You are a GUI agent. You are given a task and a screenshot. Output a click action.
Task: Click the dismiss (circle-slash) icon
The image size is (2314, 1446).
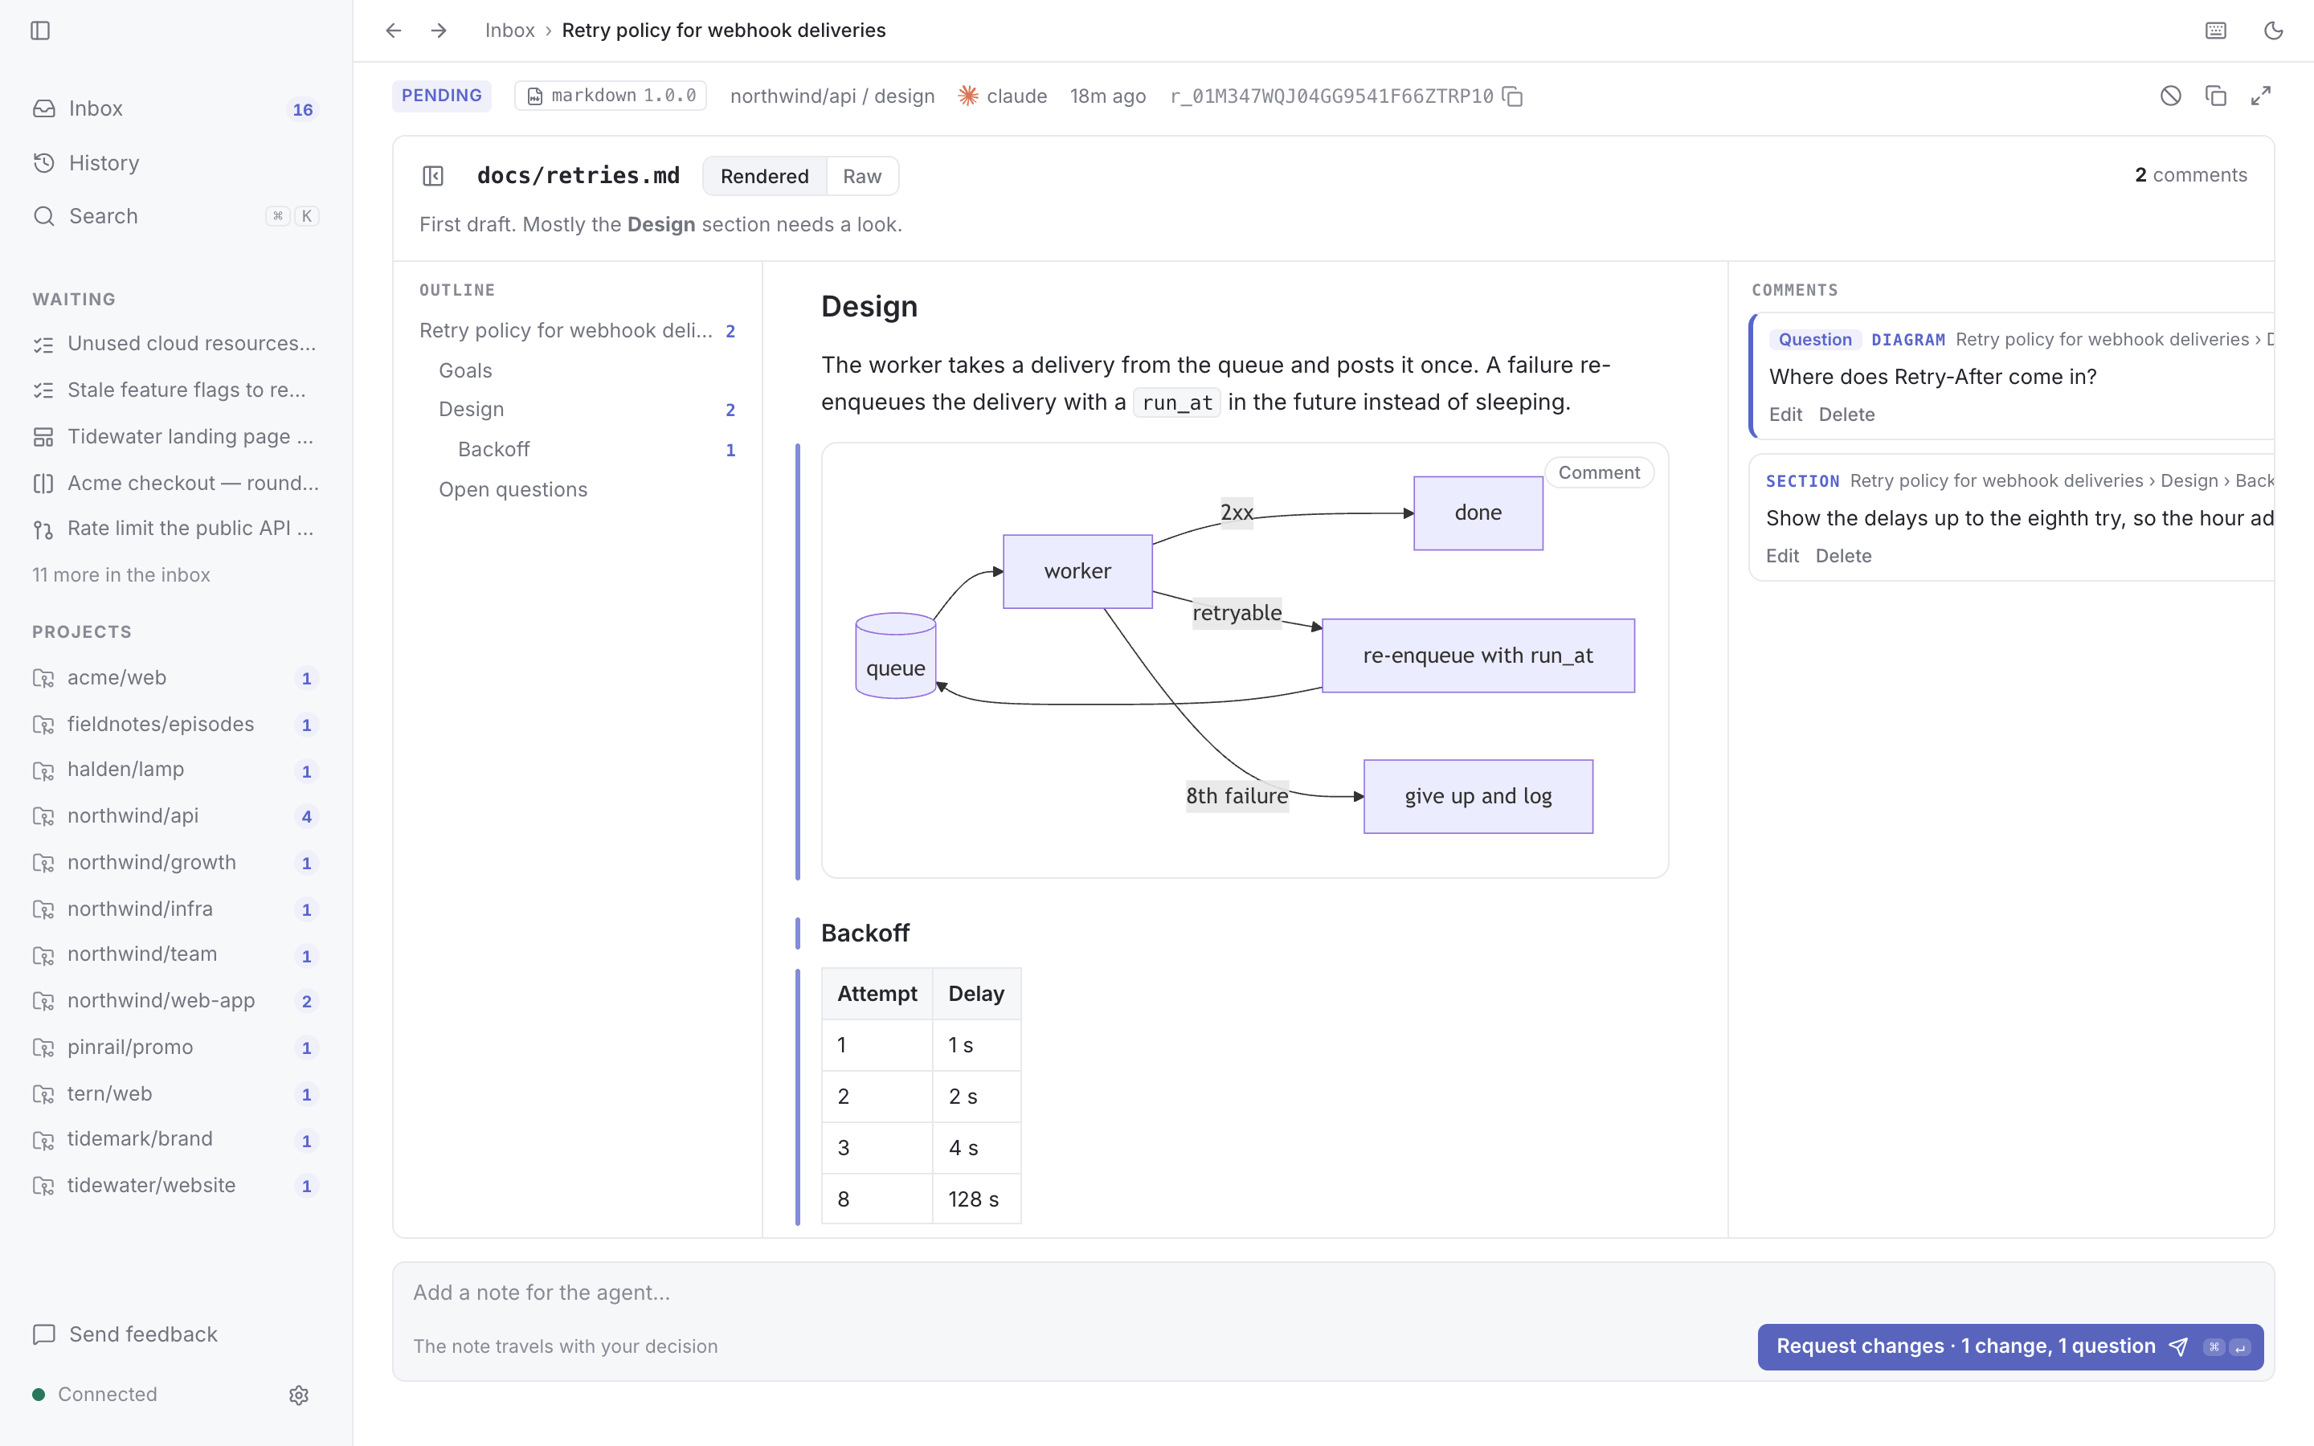click(2170, 96)
